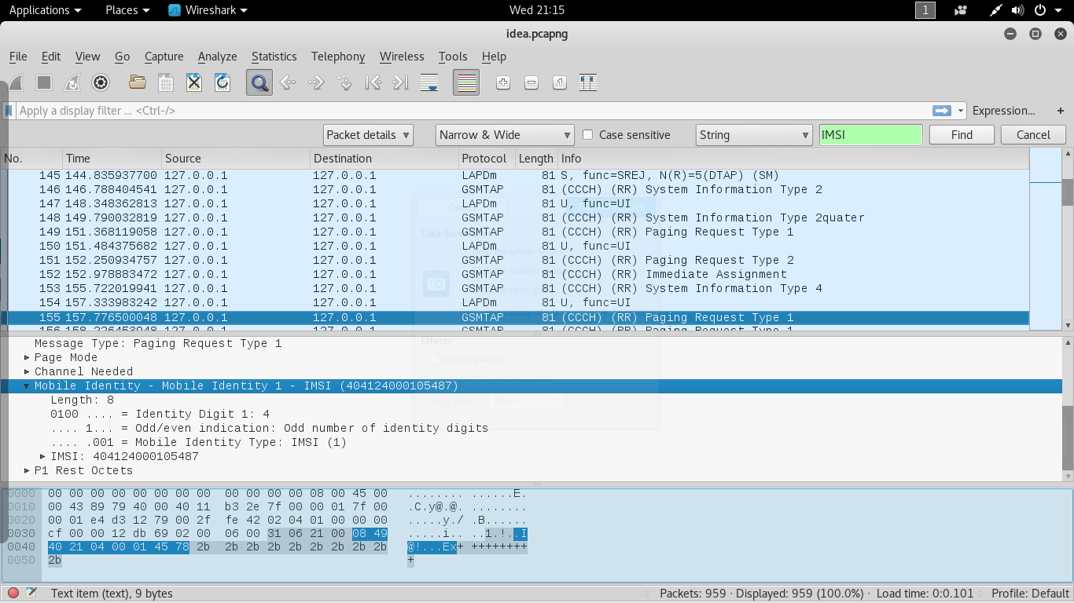Viewport: 1074px width, 603px height.
Task: Open the Telephony menu
Action: [x=337, y=57]
